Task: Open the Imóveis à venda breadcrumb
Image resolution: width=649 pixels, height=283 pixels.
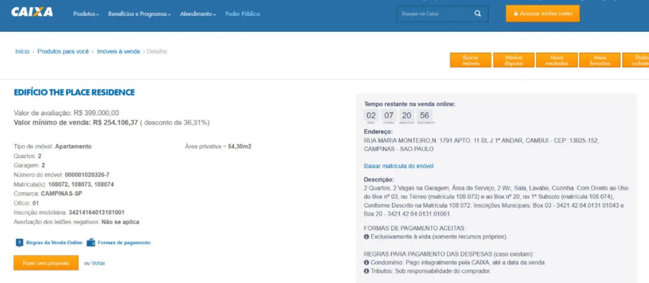Action: click(119, 51)
